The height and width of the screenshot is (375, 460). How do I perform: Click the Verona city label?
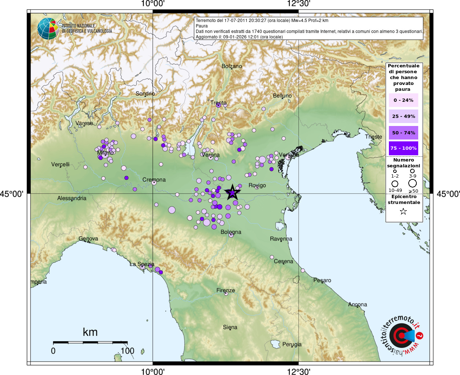coord(211,155)
